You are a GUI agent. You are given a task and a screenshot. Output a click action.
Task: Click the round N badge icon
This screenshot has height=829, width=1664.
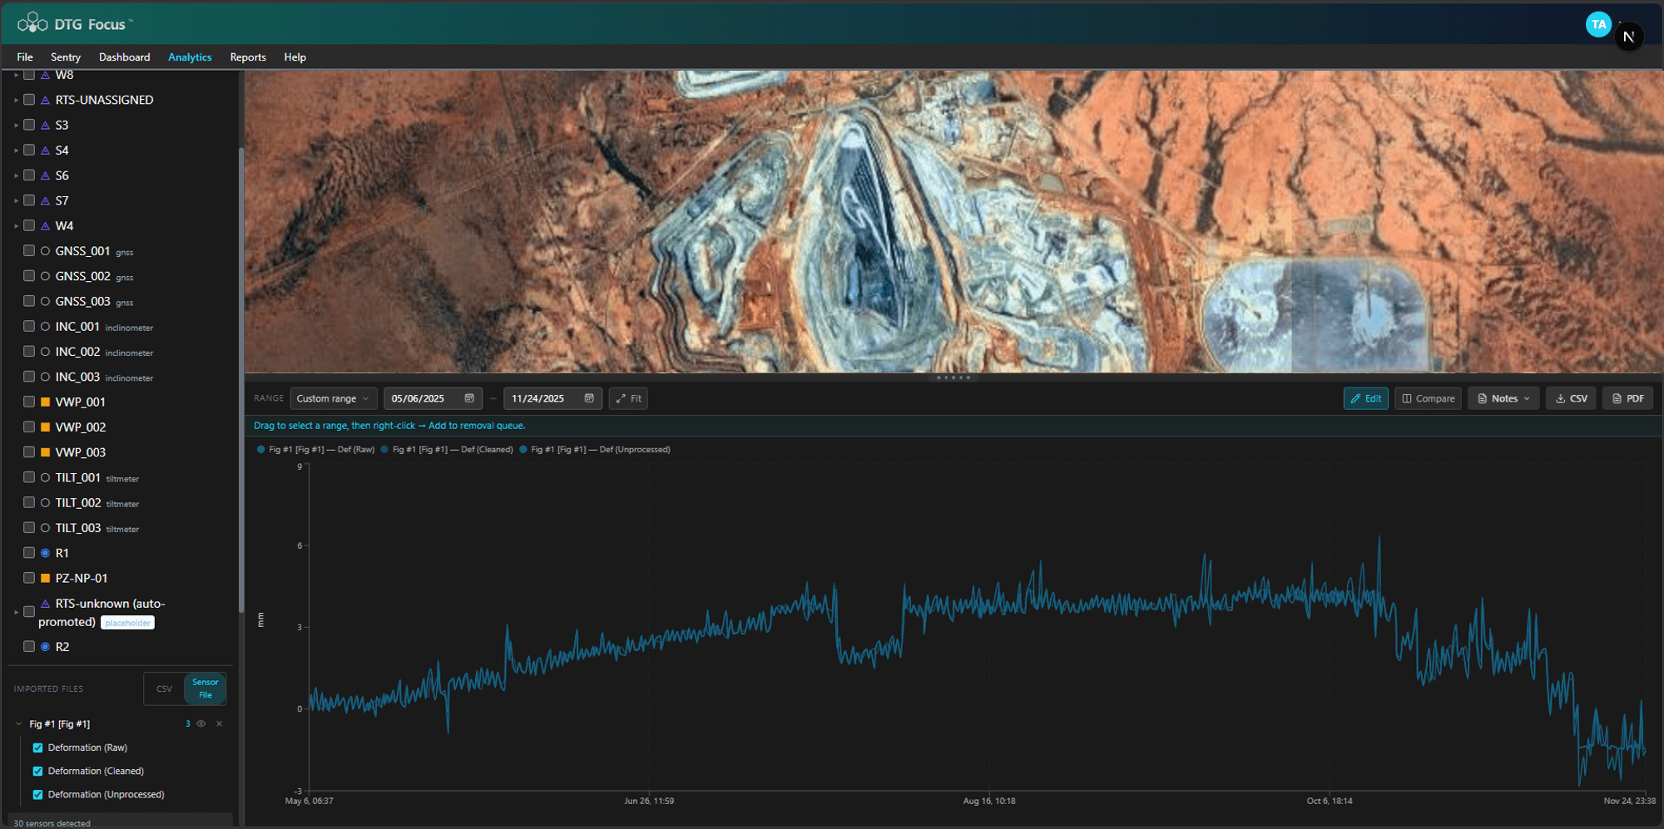coord(1628,37)
